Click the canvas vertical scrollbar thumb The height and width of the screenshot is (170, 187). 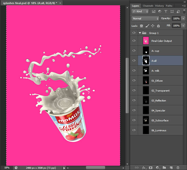pos(127,85)
